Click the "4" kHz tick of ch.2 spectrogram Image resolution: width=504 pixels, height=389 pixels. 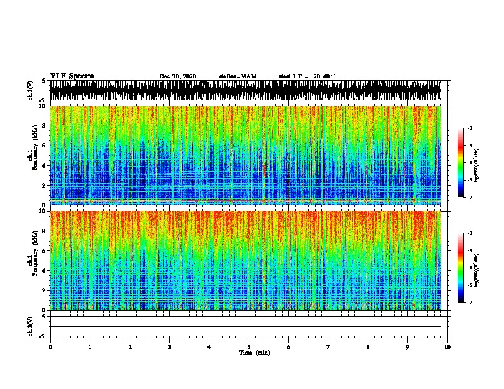click(45, 271)
